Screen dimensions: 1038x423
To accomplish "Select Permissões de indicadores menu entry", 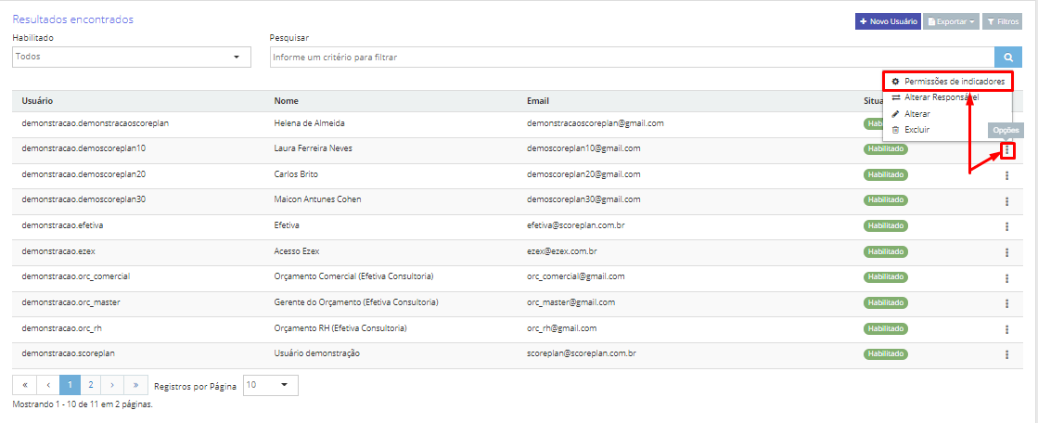I will 947,82.
